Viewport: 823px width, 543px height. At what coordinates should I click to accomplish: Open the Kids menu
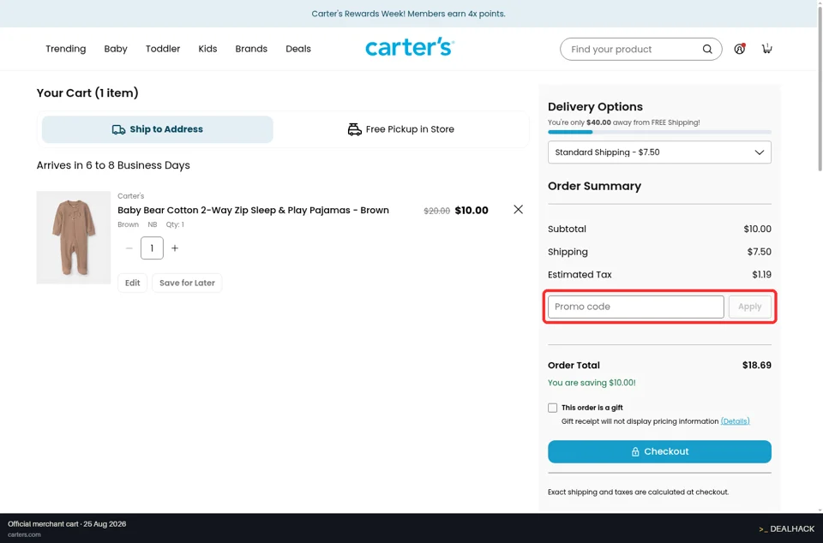[x=207, y=49]
